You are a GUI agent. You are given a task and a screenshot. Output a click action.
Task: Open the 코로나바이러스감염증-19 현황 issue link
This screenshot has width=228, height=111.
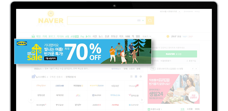(x=170, y=69)
